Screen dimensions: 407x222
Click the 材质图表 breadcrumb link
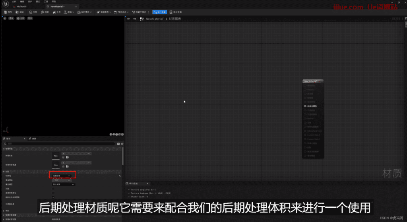point(175,19)
